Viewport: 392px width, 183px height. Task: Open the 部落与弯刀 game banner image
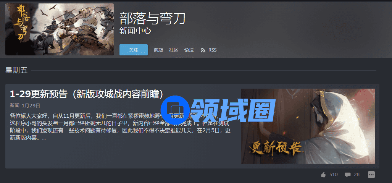point(60,29)
